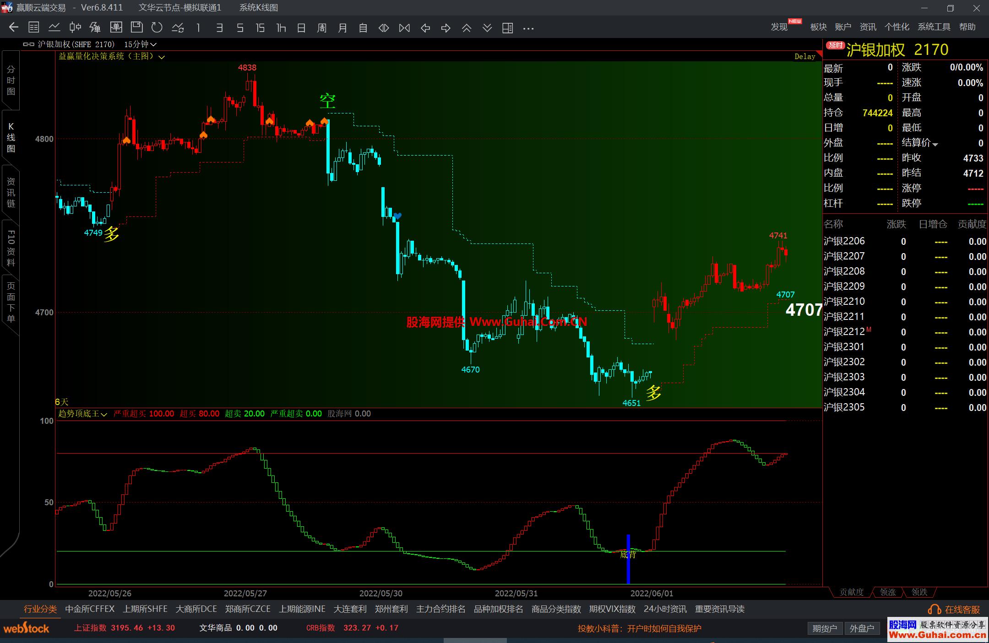Select 沪银2212 in the contract list
The width and height of the screenshot is (989, 643).
pyautogui.click(x=844, y=332)
